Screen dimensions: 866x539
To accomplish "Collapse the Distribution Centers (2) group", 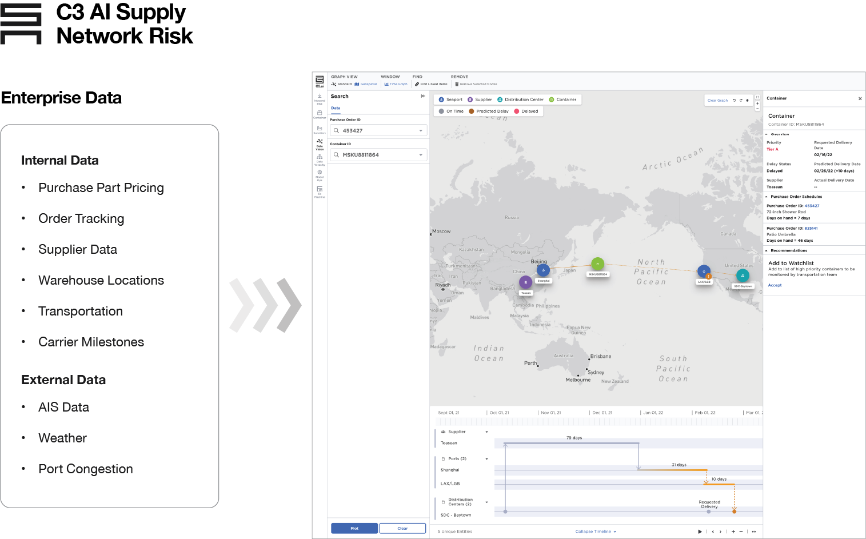I will (486, 502).
